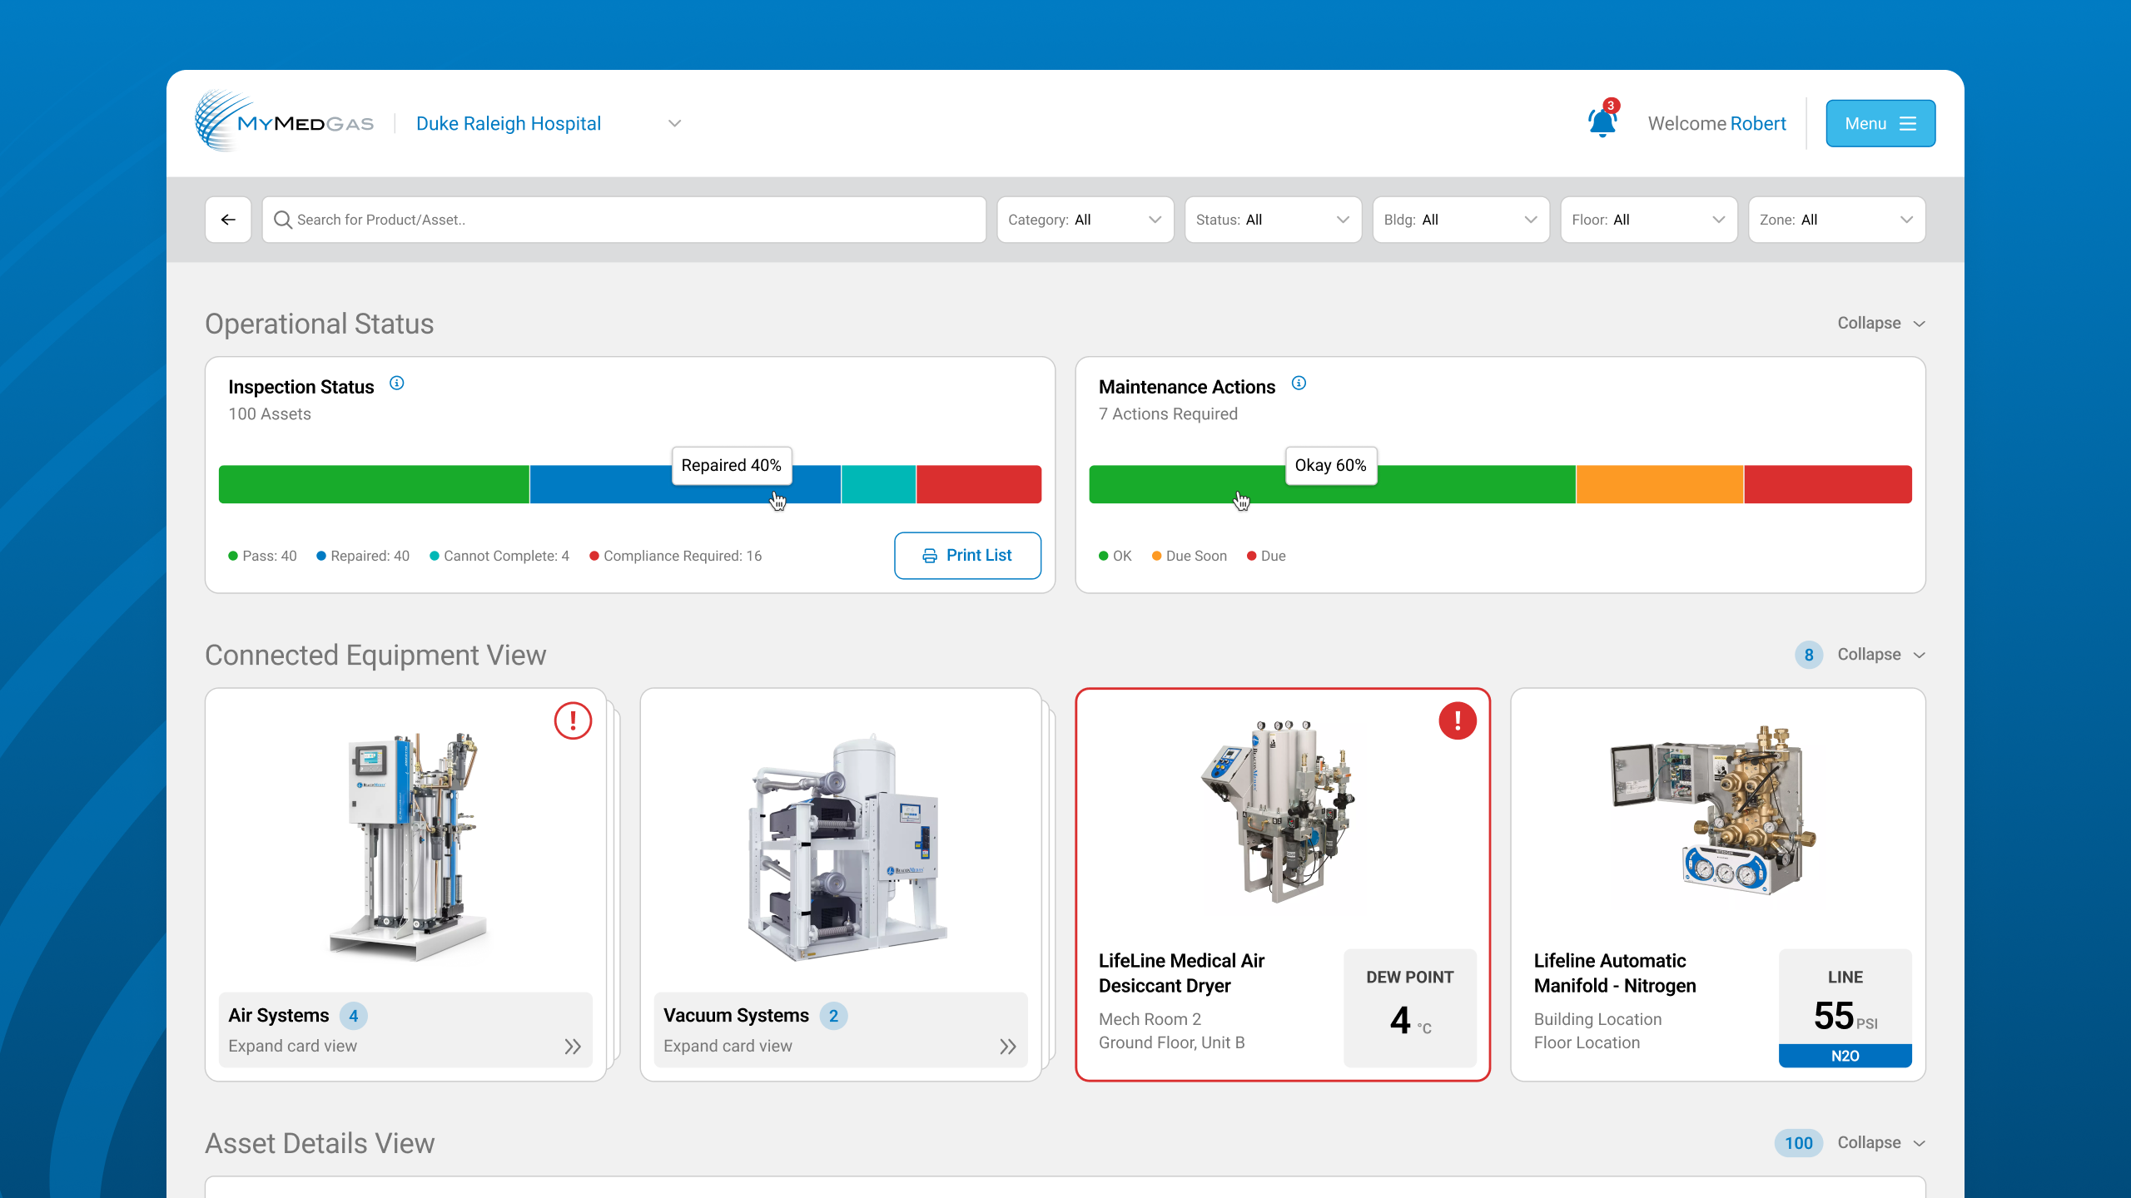Open the Category filter dropdown
Viewport: 2131px width, 1198px height.
click(x=1085, y=220)
